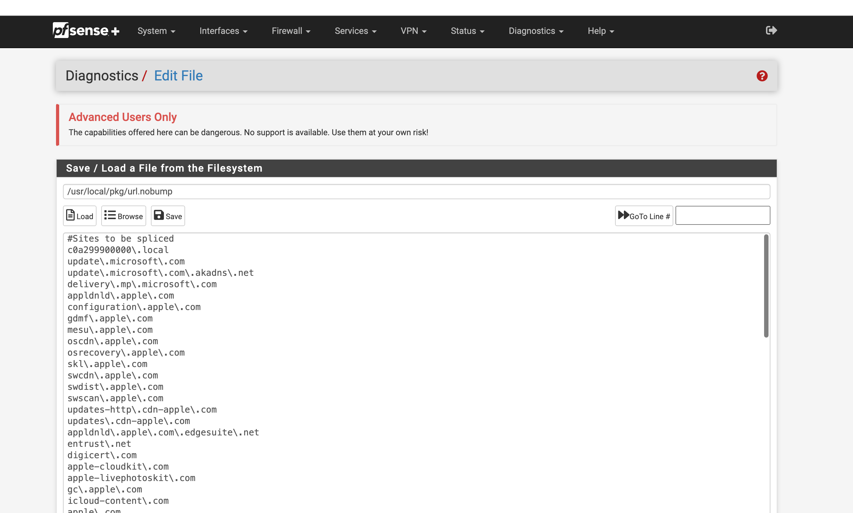Click the GoTo Line number field

(x=722, y=216)
